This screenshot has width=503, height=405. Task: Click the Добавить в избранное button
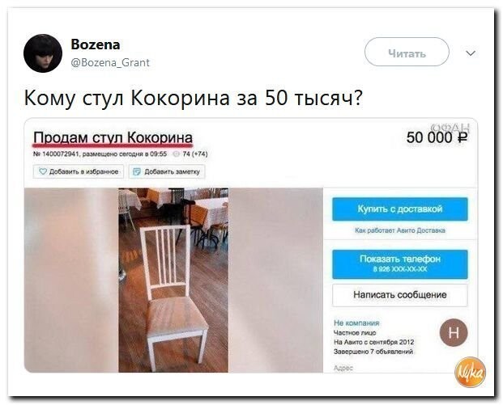[79, 171]
